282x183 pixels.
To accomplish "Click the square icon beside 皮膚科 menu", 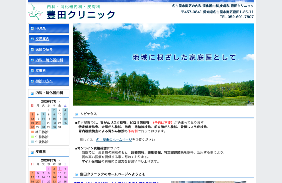I will (32, 71).
